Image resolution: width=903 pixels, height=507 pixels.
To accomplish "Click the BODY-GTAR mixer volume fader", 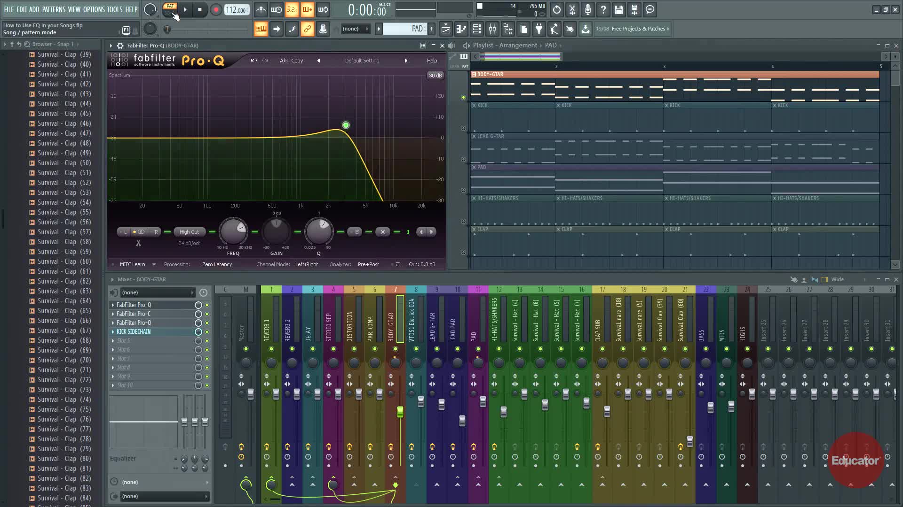I will pyautogui.click(x=400, y=412).
